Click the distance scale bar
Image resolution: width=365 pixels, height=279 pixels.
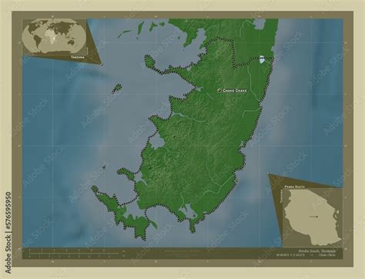point(73,253)
